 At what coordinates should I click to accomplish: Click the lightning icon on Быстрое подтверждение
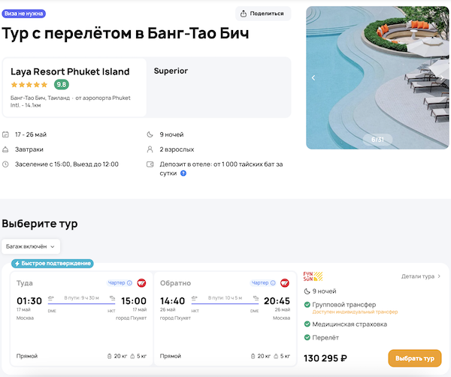click(17, 264)
